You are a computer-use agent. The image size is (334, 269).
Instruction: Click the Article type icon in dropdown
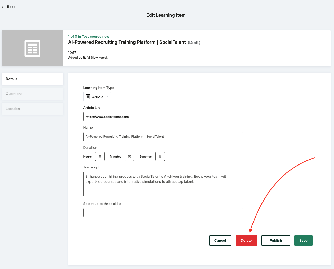[x=88, y=97]
